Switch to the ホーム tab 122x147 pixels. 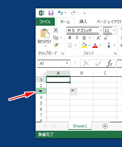coord(65,22)
